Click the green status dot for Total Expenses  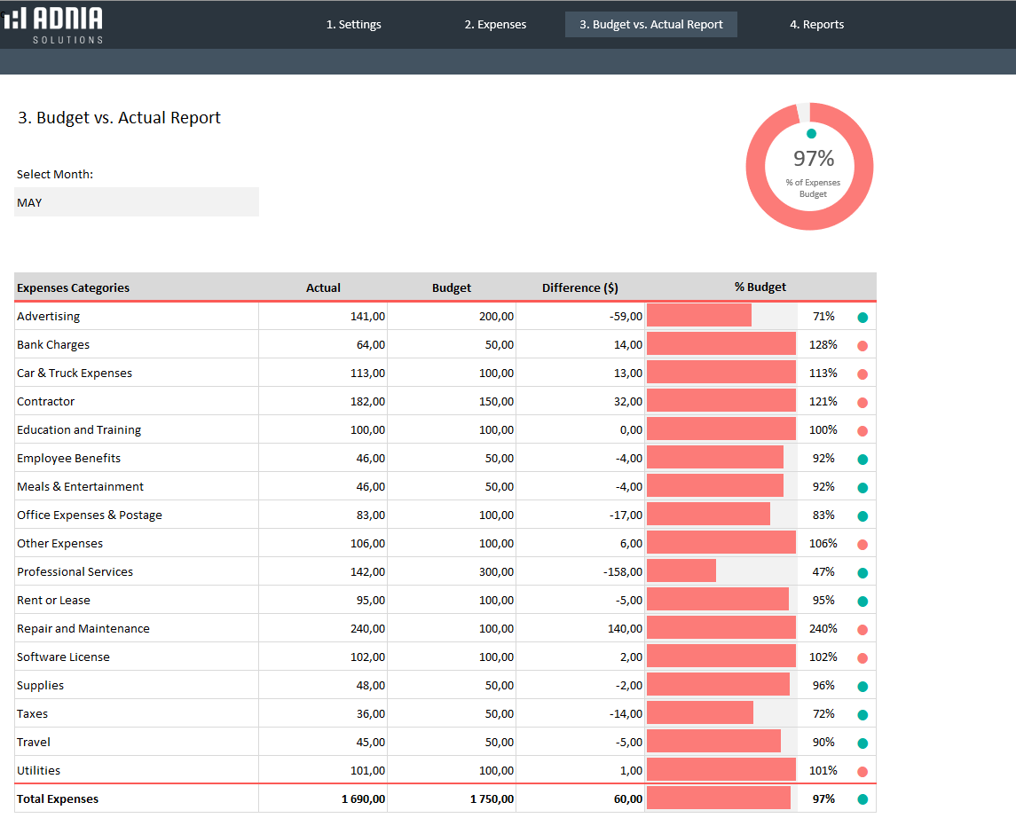click(x=862, y=798)
